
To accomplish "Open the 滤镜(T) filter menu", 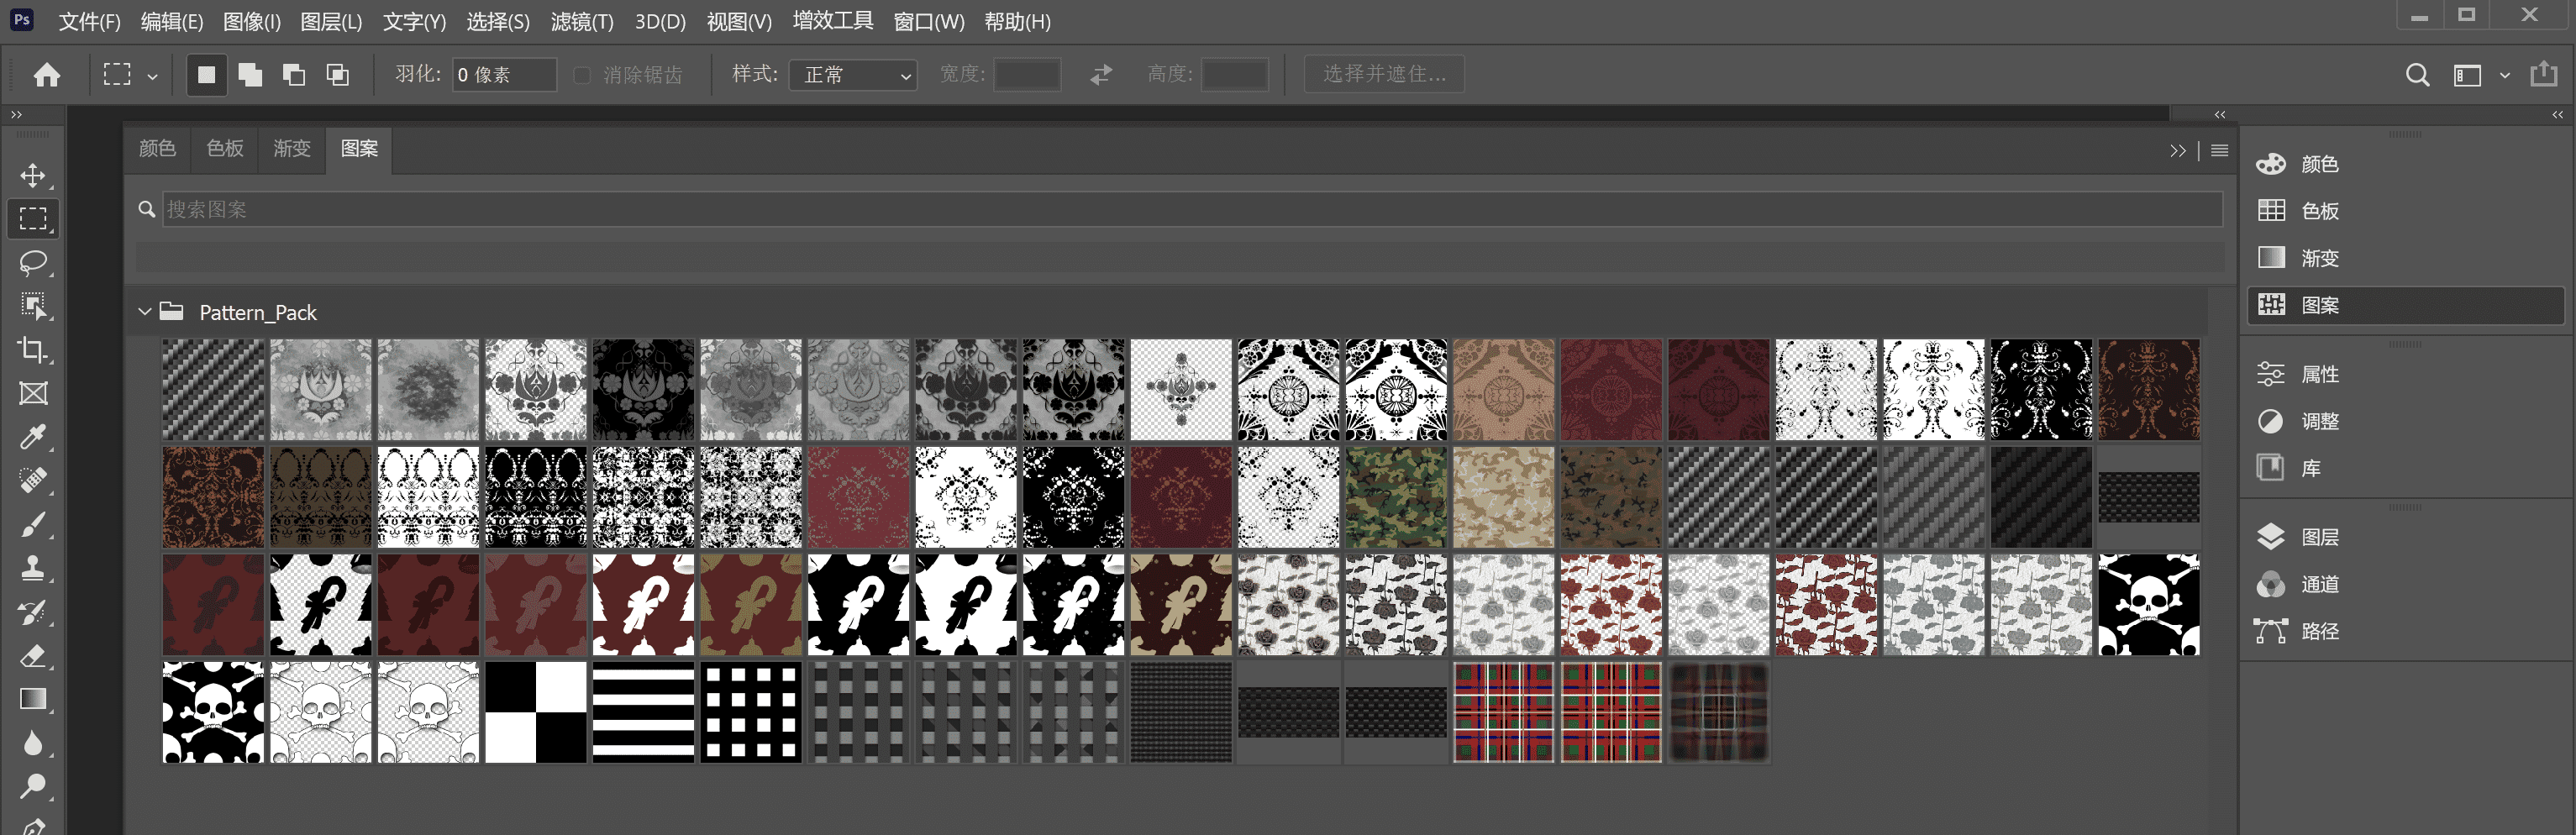I will [581, 22].
